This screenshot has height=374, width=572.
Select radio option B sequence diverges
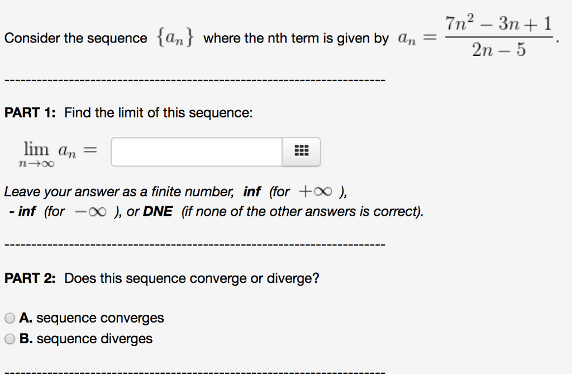coord(9,338)
